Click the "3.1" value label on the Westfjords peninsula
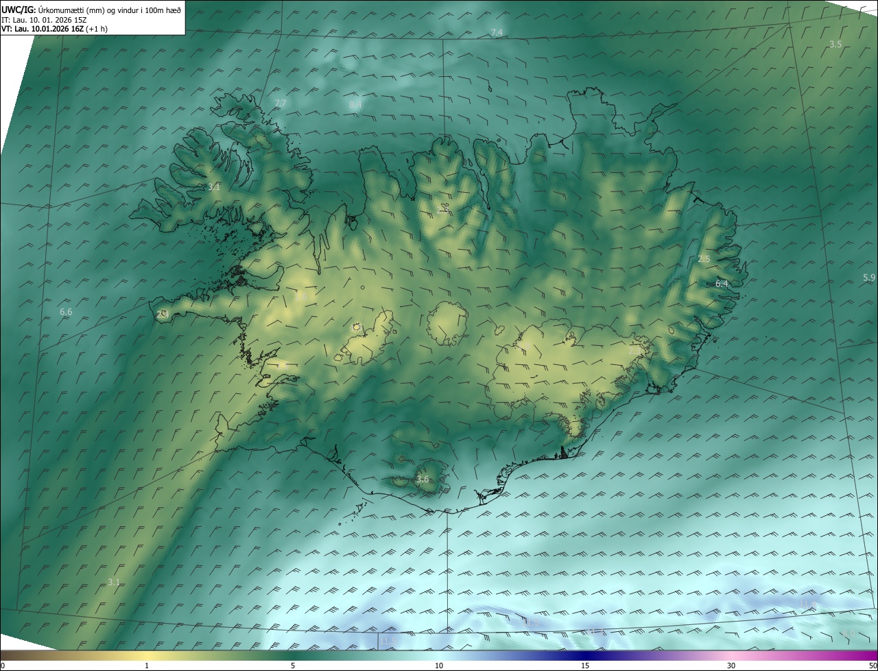 pos(214,187)
